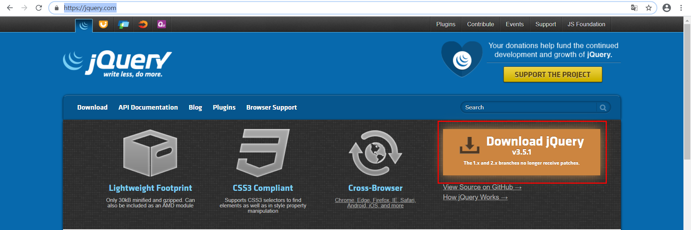Open the translate page icon
The height and width of the screenshot is (230, 691).
(x=634, y=8)
